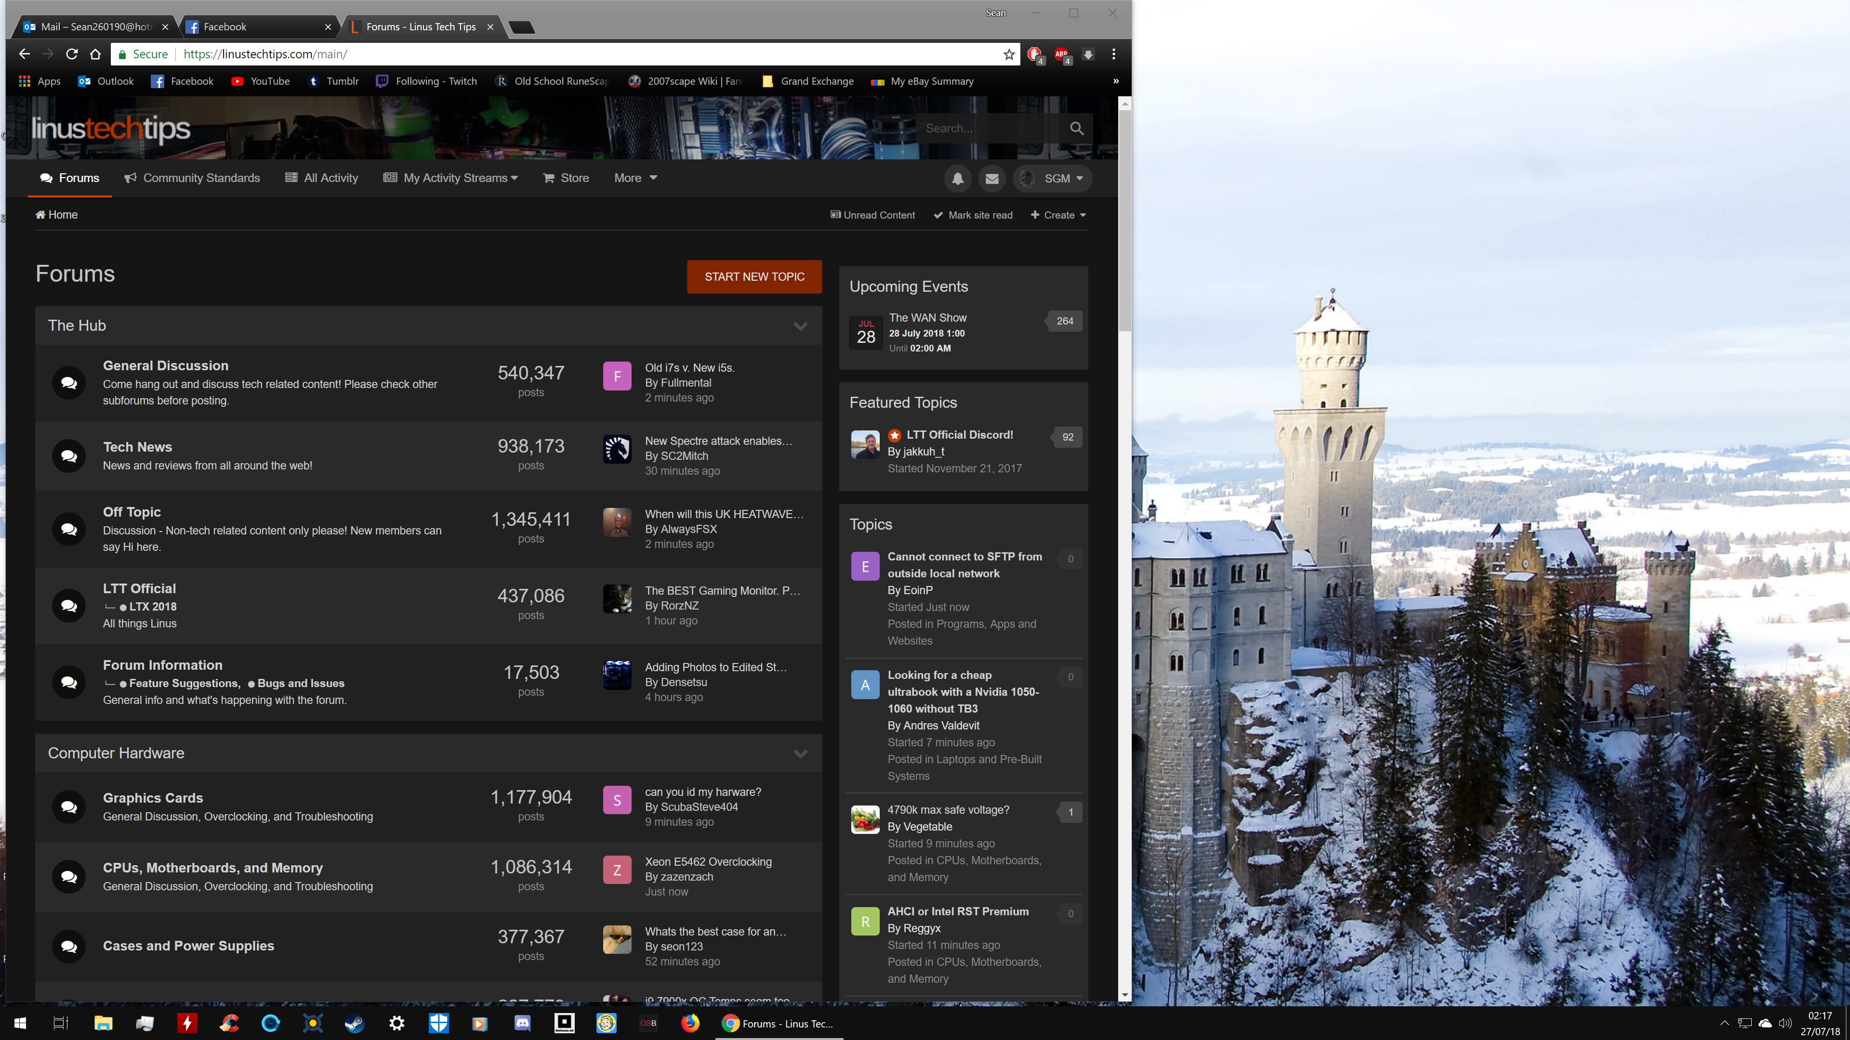This screenshot has height=1040, width=1850.
Task: Open Community Standards
Action: [x=192, y=178]
